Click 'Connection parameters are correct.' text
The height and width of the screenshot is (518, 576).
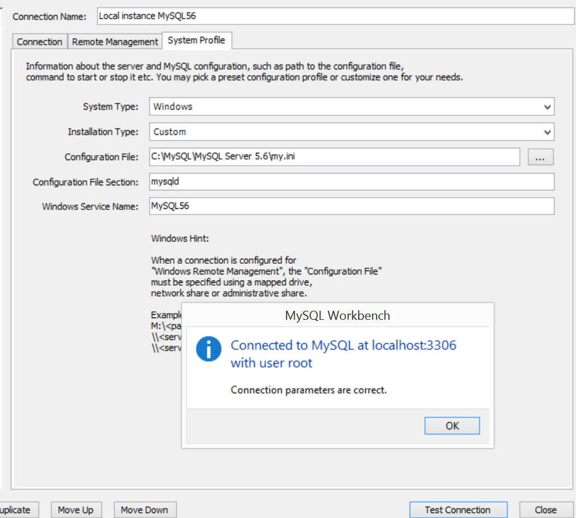pyautogui.click(x=308, y=390)
